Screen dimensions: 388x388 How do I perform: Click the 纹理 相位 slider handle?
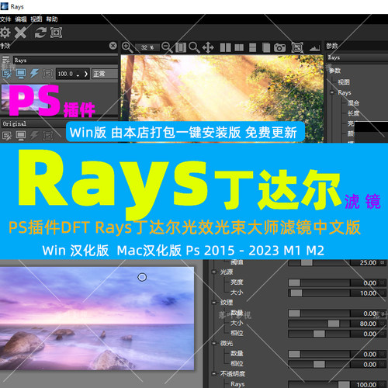pyautogui.click(x=319, y=334)
